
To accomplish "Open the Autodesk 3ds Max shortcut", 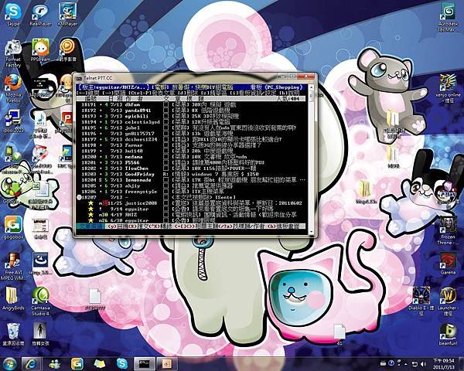I will [448, 17].
